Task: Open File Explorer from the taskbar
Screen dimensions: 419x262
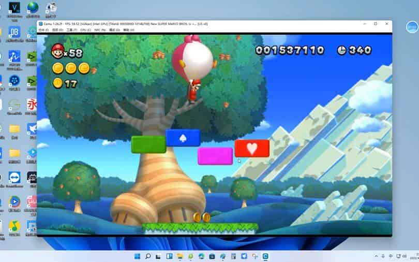Action: (x=180, y=256)
